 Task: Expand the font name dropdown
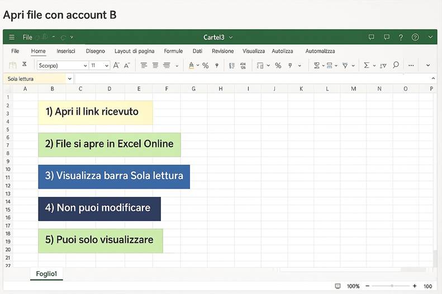[x=85, y=66]
